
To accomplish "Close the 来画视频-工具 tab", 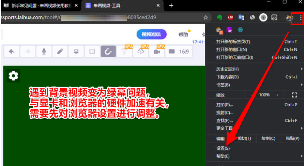I will pyautogui.click(x=158, y=6).
